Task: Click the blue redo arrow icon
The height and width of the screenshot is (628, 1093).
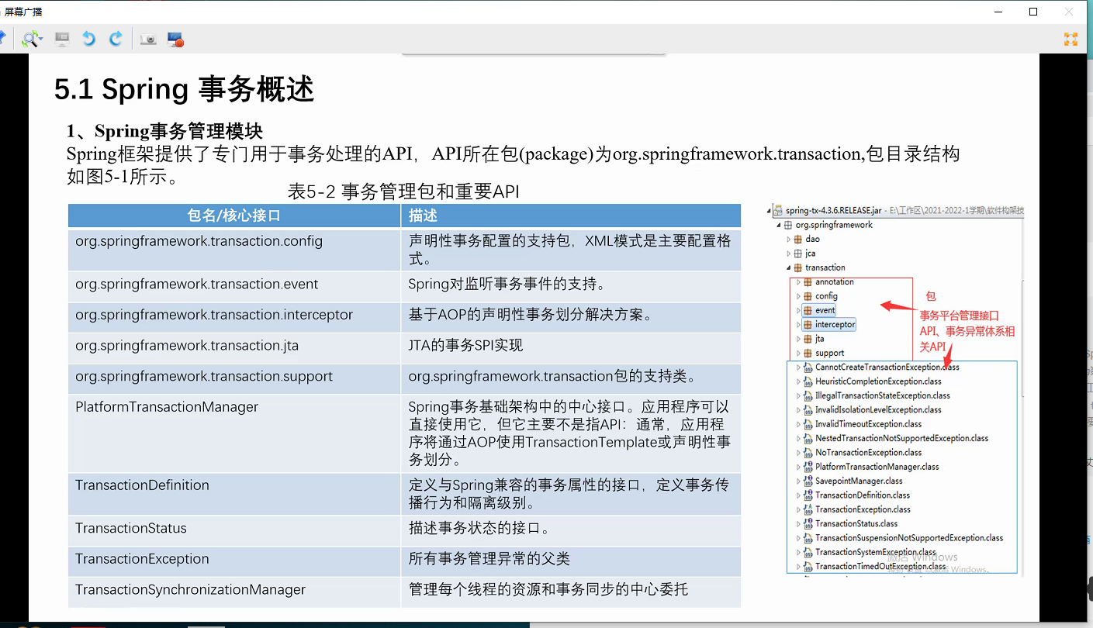Action: [x=116, y=38]
